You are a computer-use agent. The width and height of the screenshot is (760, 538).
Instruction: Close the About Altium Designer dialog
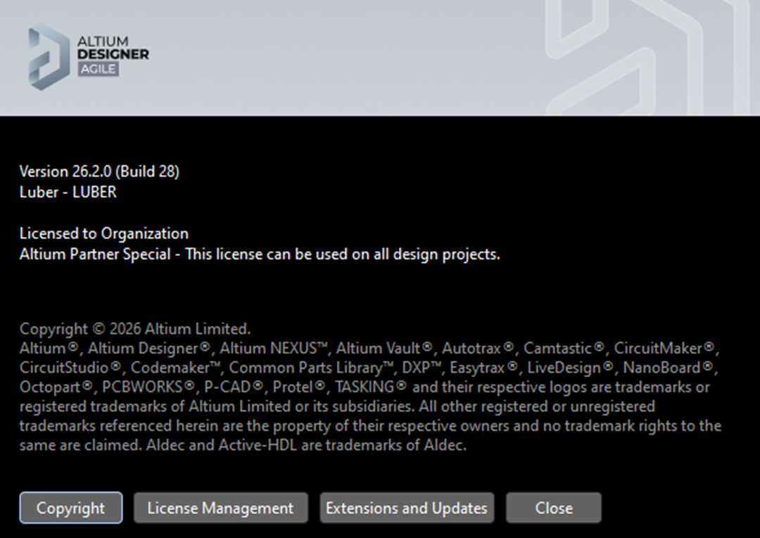pos(553,508)
